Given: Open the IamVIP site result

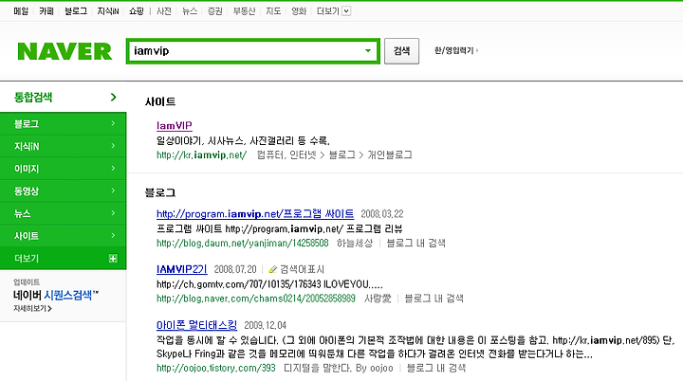Looking at the screenshot, I should coord(175,125).
